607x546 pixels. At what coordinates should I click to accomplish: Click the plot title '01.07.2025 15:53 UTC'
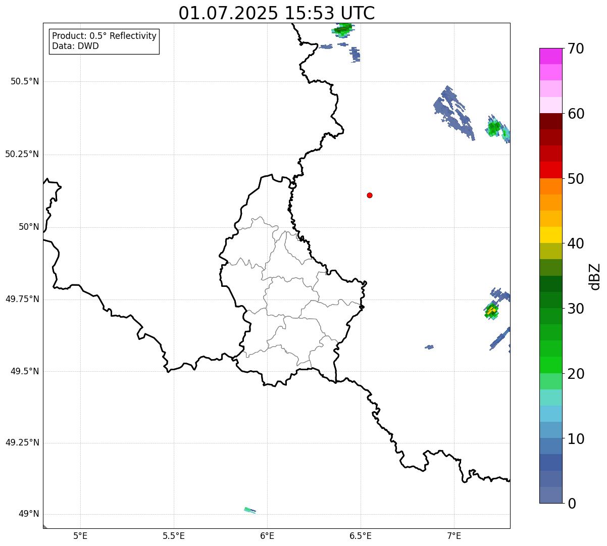(x=277, y=13)
